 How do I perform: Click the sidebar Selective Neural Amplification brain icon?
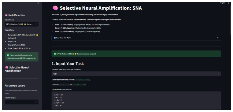point(6,67)
